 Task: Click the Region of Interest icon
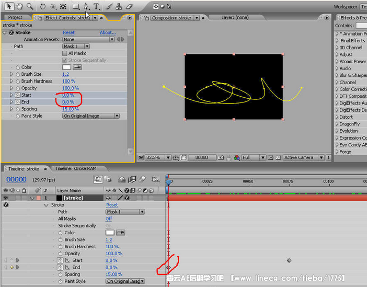click(183, 158)
